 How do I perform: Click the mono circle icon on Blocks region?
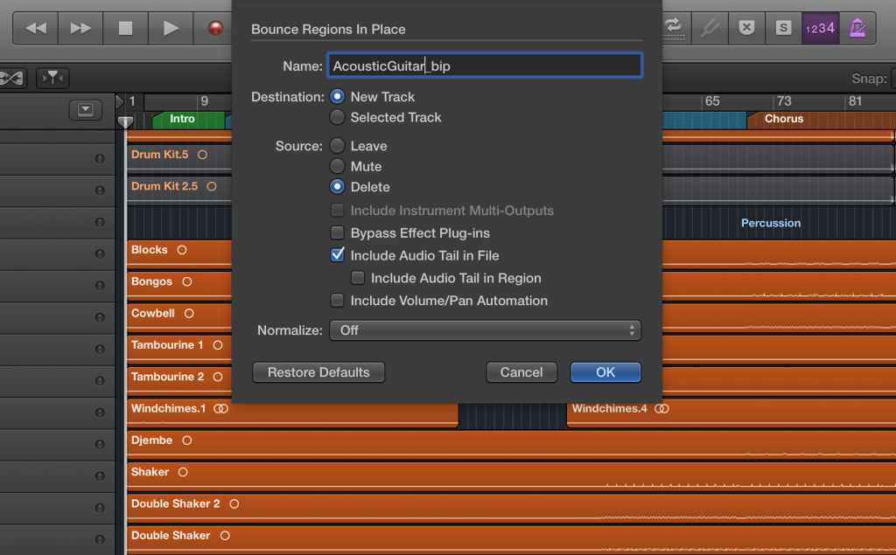pos(182,250)
